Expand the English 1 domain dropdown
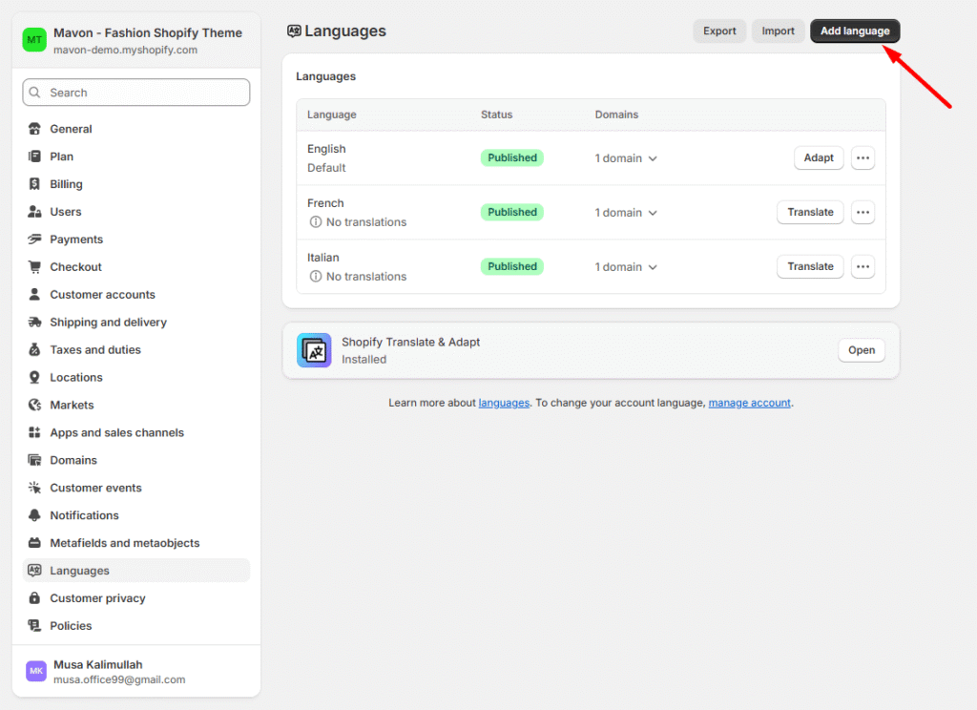The width and height of the screenshot is (977, 710). (627, 158)
